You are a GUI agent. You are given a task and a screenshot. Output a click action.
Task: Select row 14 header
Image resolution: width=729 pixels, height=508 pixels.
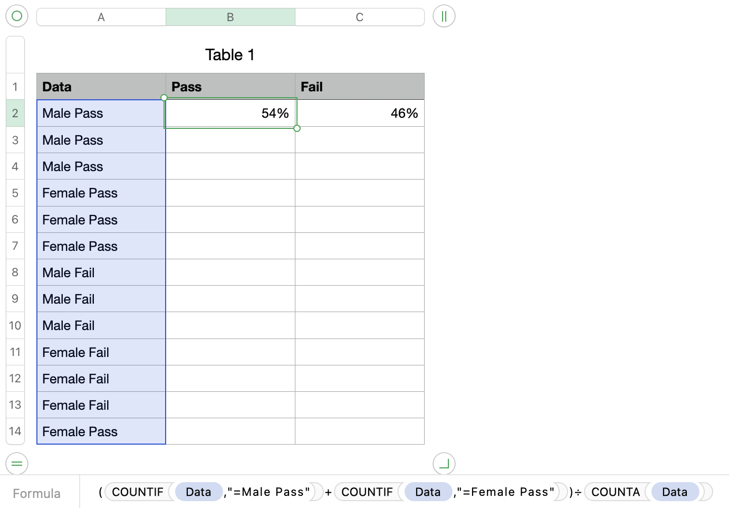pyautogui.click(x=15, y=431)
